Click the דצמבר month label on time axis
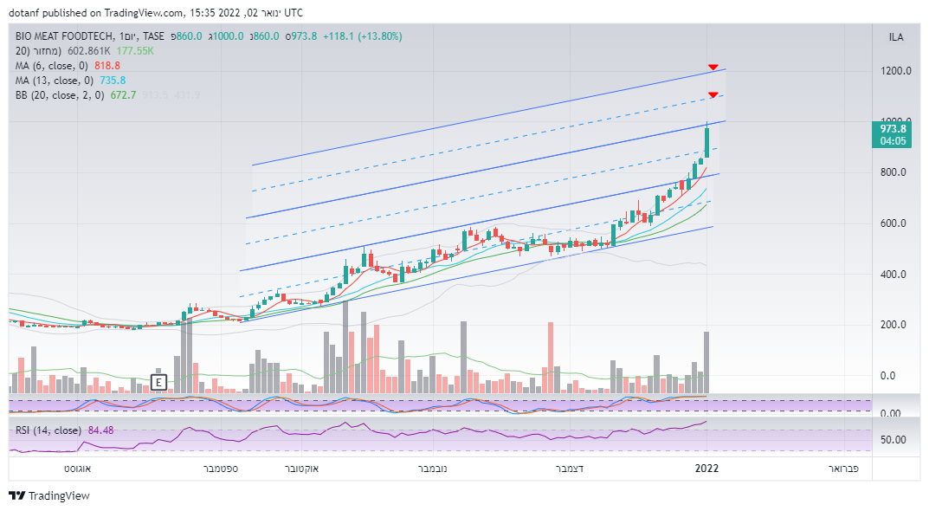929x511 pixels. [x=570, y=469]
